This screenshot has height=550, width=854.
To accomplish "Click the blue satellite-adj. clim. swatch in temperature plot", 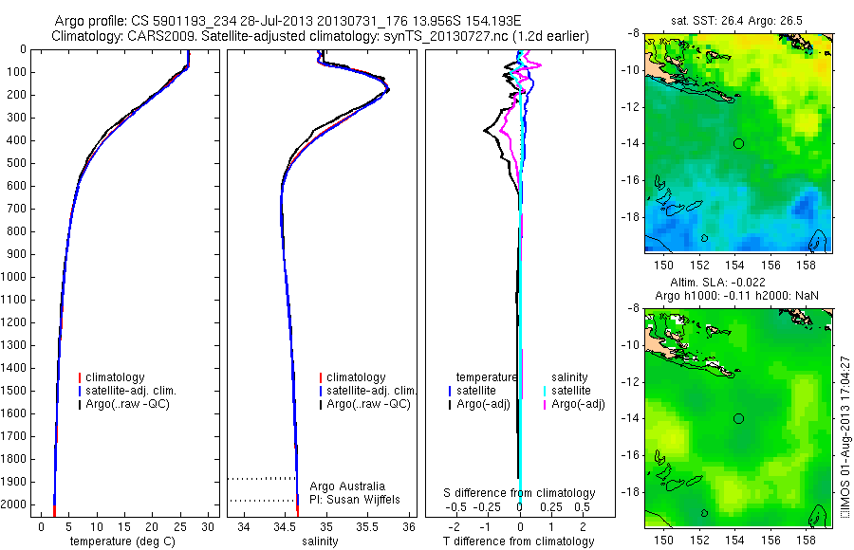I will (80, 391).
